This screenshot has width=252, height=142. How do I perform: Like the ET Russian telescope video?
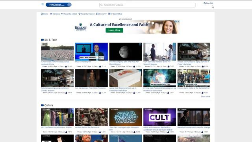point(168,93)
